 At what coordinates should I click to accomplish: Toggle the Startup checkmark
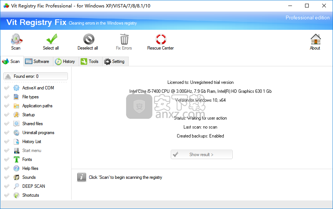pos(7,115)
